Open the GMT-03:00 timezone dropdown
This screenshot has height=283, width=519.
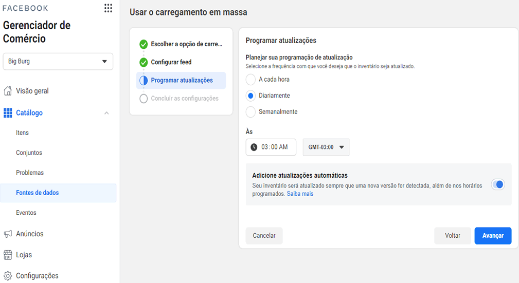326,147
